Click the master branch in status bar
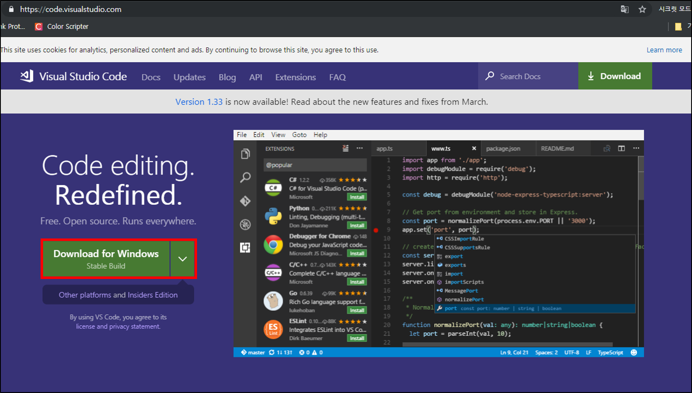Screen dimensions: 692x393 point(253,352)
